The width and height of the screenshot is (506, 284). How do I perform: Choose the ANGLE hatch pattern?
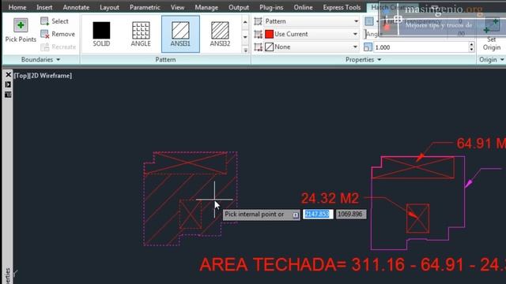point(141,34)
